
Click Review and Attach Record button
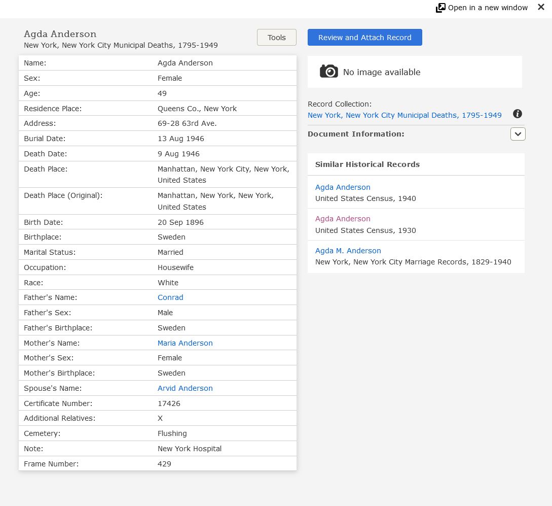pos(365,38)
